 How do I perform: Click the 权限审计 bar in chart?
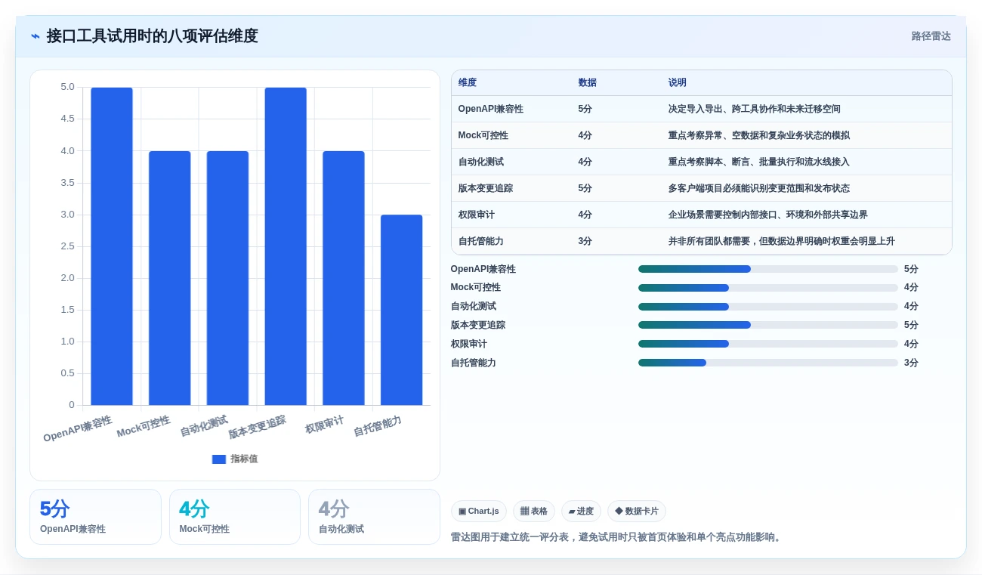click(x=344, y=278)
